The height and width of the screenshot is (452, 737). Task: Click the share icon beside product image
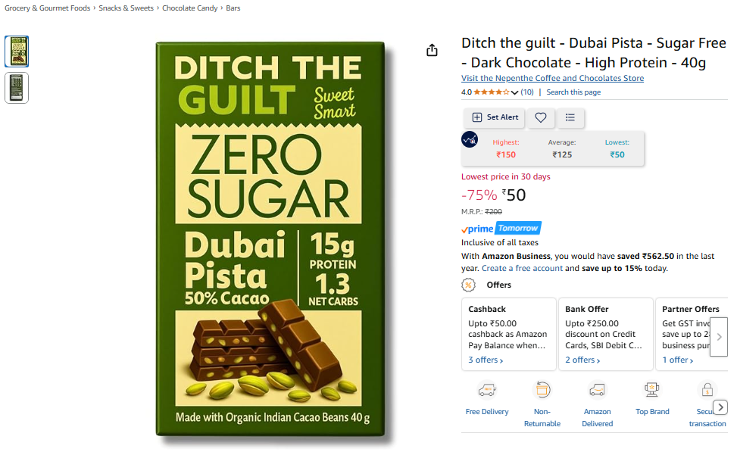click(432, 50)
